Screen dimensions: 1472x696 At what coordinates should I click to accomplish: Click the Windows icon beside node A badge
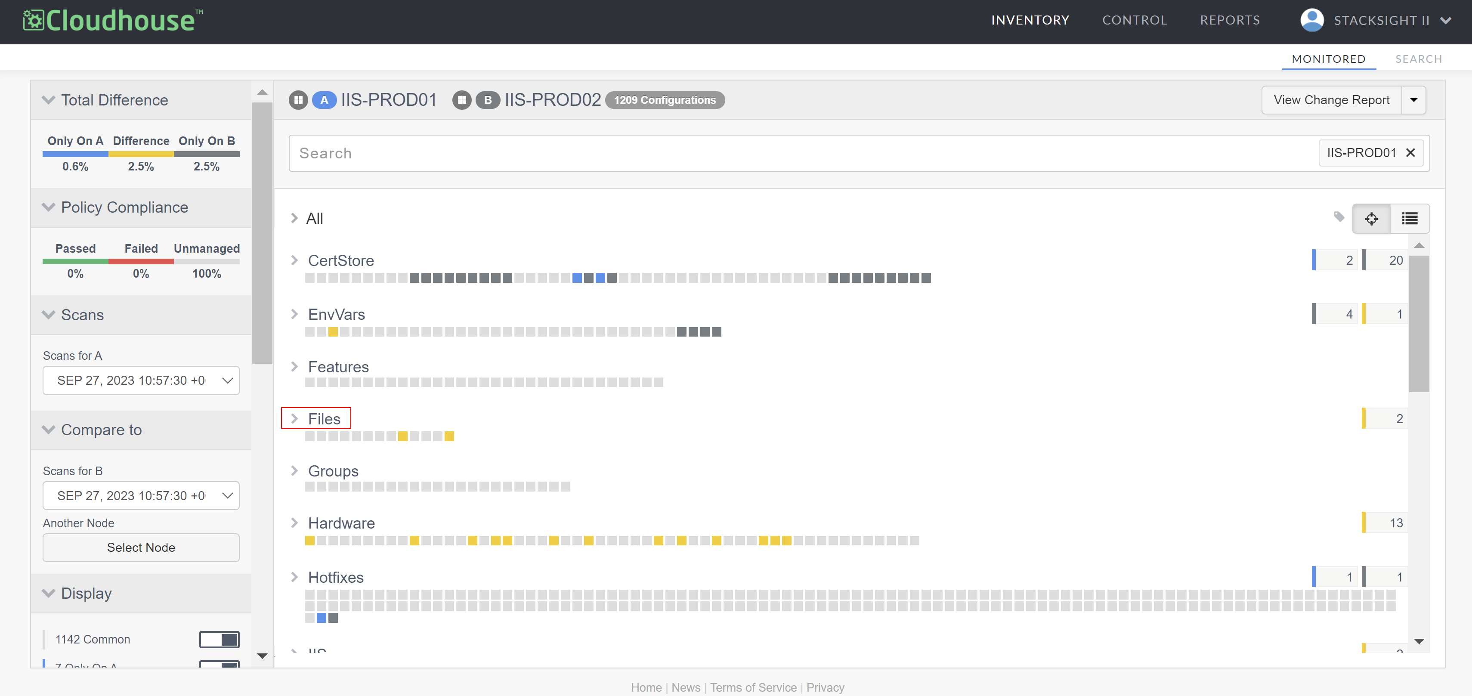tap(298, 100)
